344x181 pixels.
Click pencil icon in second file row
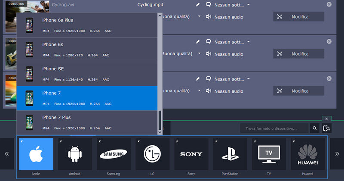[198, 41]
